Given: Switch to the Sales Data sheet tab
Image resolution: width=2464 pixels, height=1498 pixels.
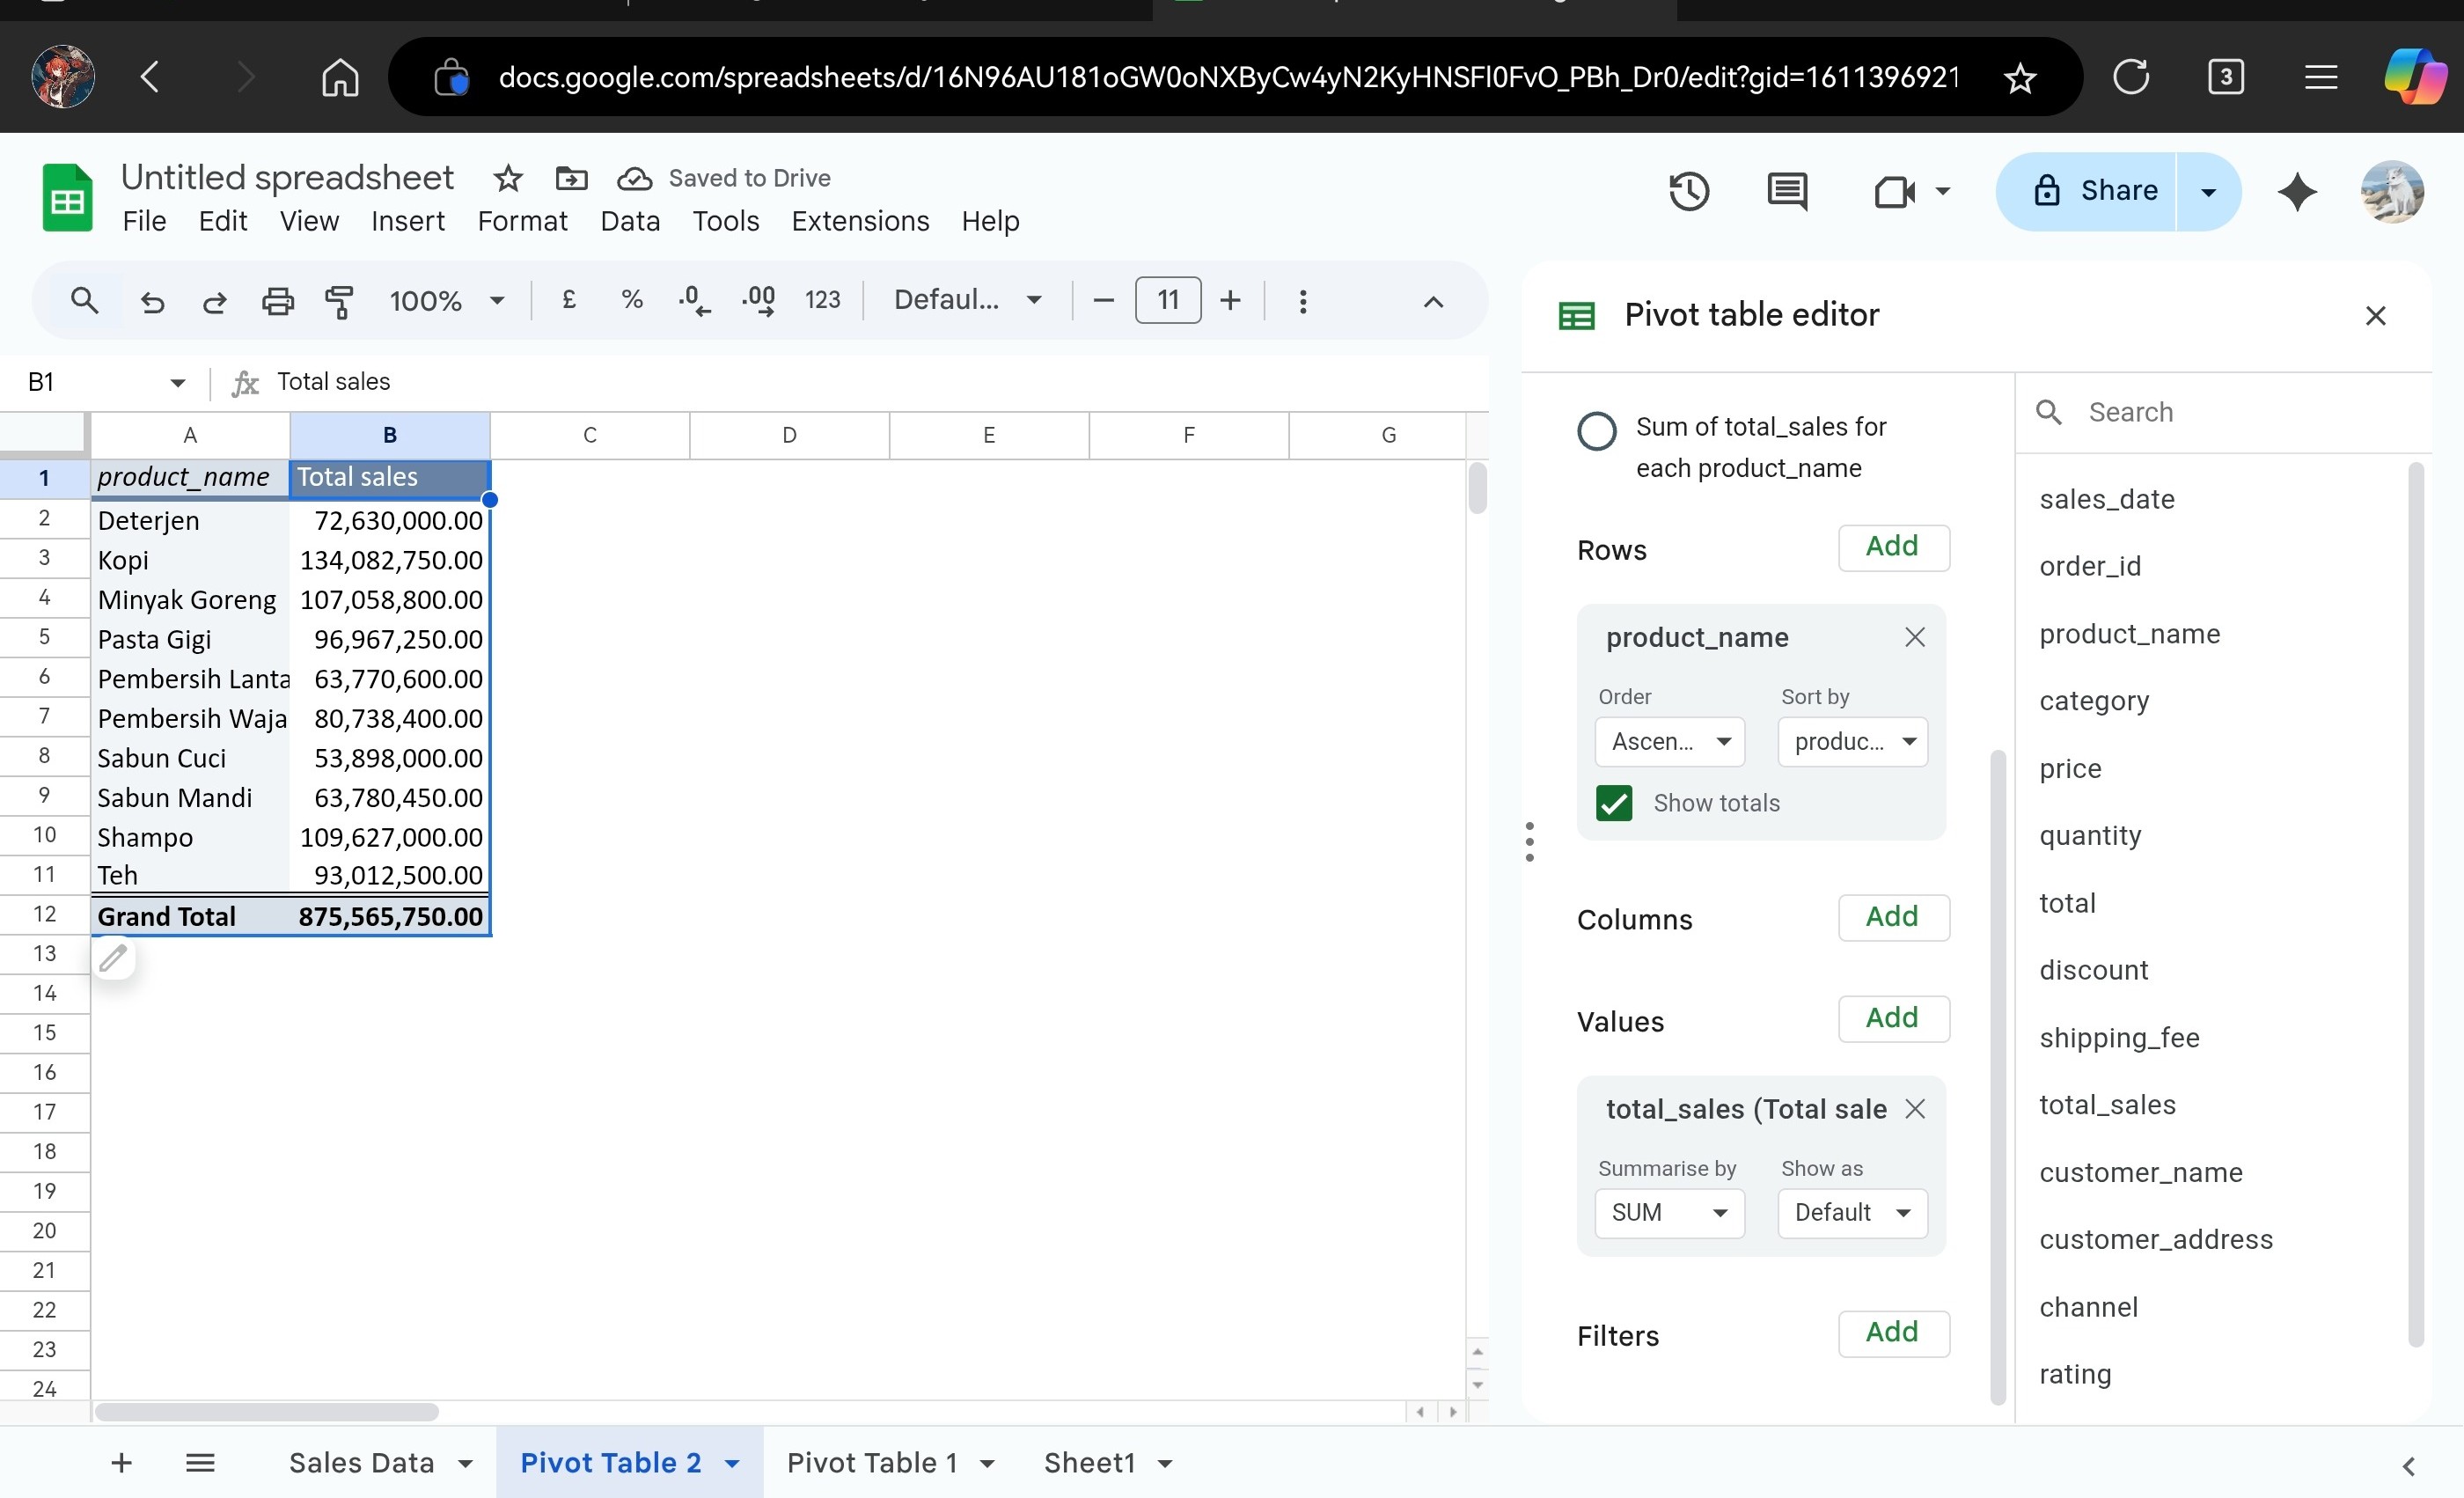Looking at the screenshot, I should [361, 1463].
